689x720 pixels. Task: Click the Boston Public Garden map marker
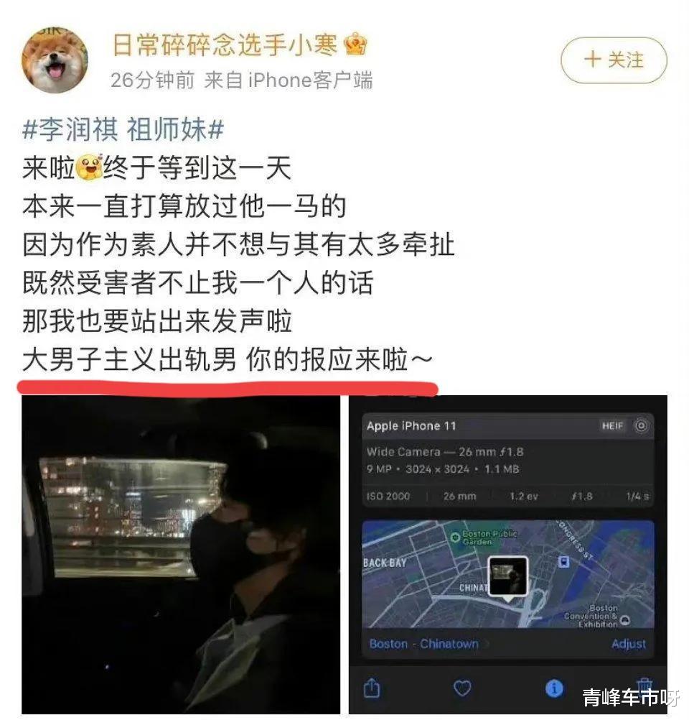tap(454, 537)
